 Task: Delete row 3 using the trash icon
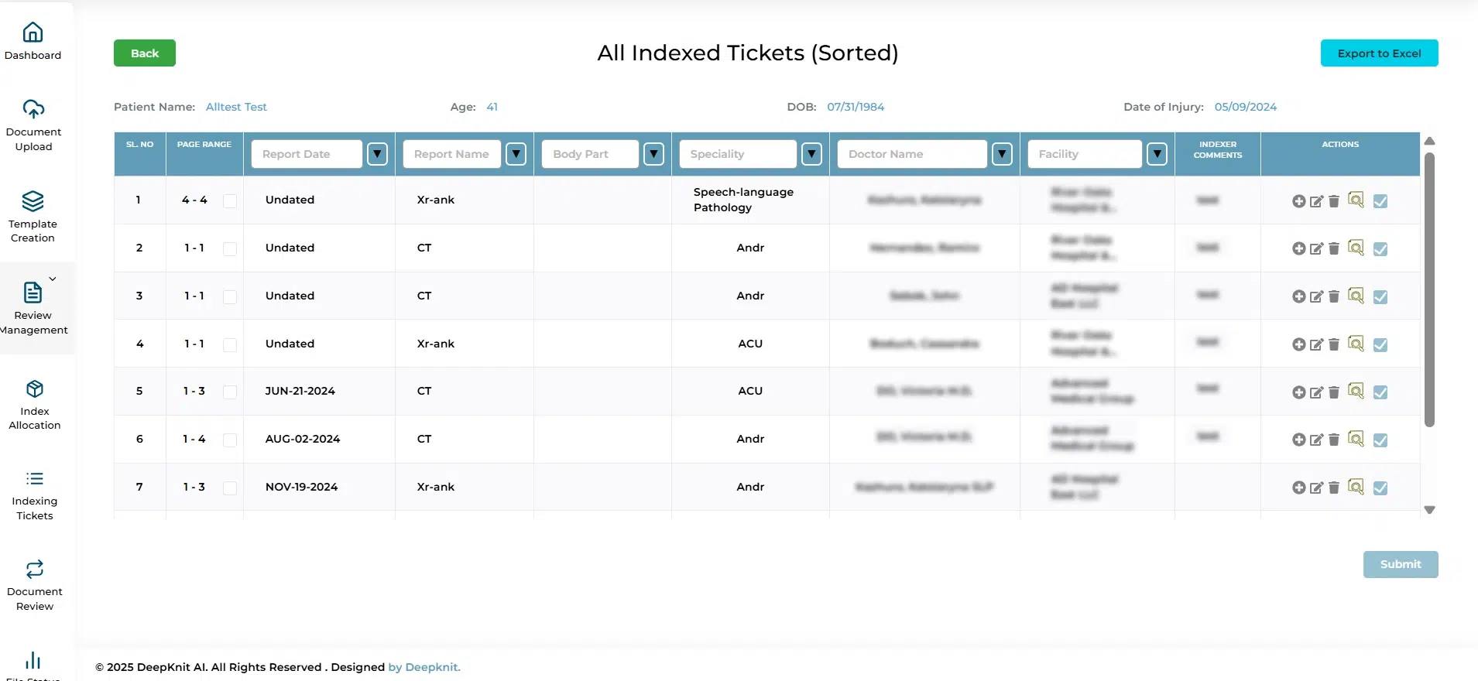(x=1333, y=296)
